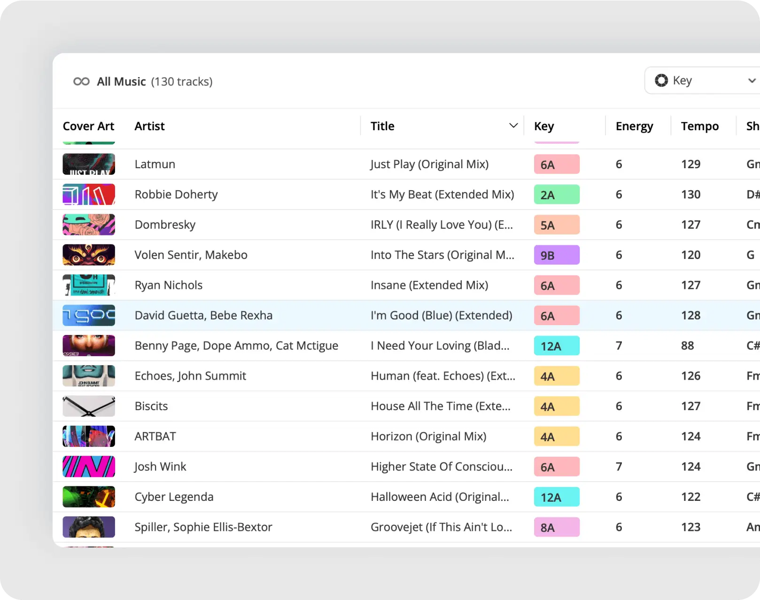Image resolution: width=760 pixels, height=600 pixels.
Task: Click the Latmun Just Play cover art
Action: click(x=89, y=164)
